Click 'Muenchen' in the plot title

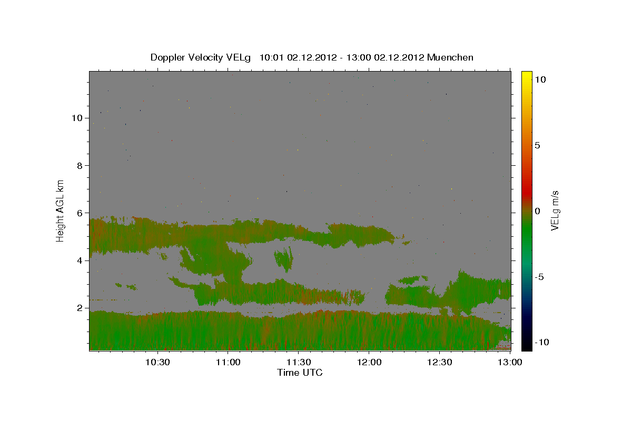tap(450, 57)
